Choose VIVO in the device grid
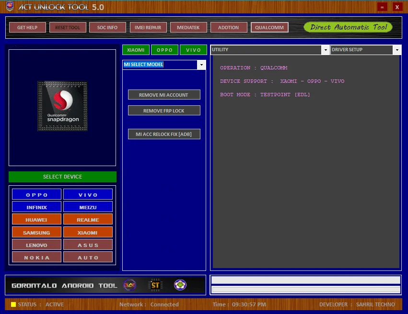 (x=88, y=194)
